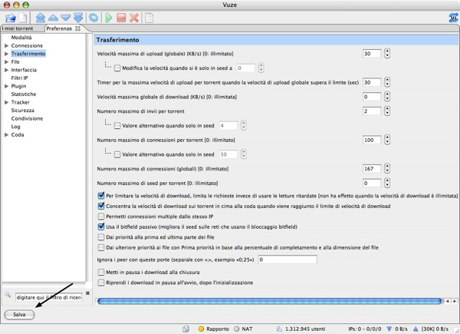Click the horizontal scrollbar thumb below settings
This screenshot has height=334, width=460.
pyautogui.click(x=270, y=302)
